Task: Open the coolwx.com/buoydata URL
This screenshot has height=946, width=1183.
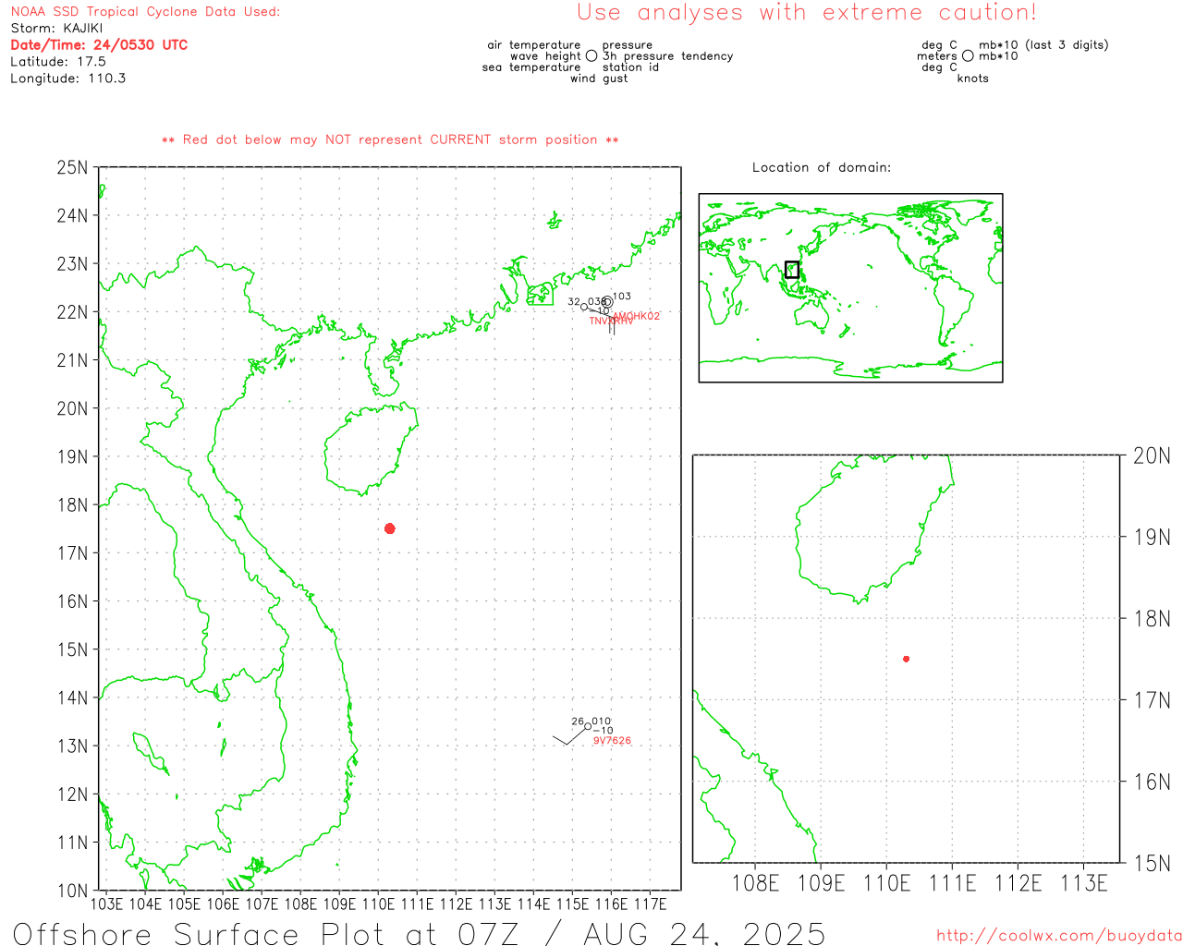Action: (1059, 936)
